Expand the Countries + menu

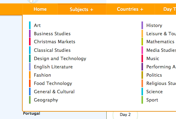click(x=130, y=9)
